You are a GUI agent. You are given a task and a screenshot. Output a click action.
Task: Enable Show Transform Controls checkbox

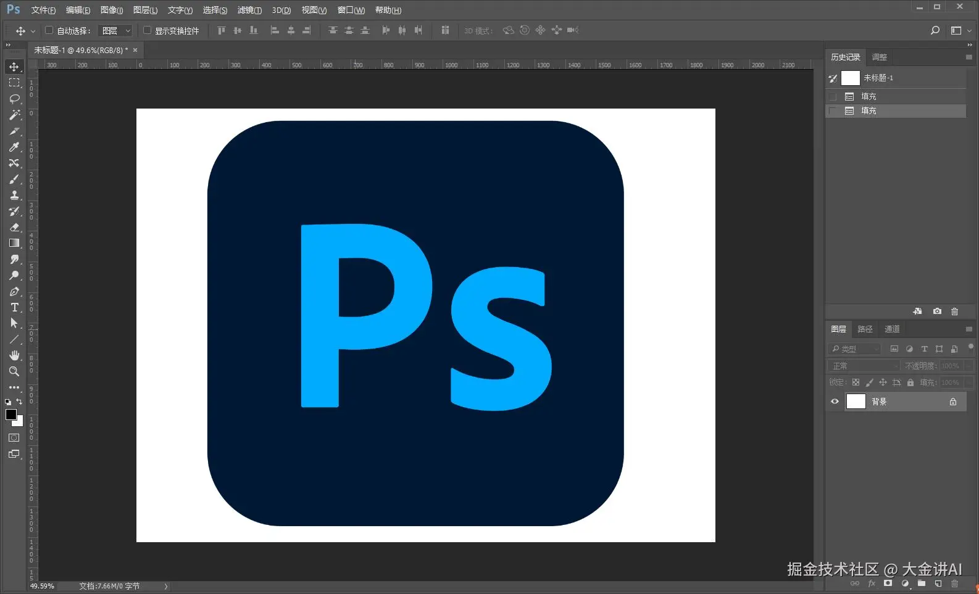click(x=147, y=30)
